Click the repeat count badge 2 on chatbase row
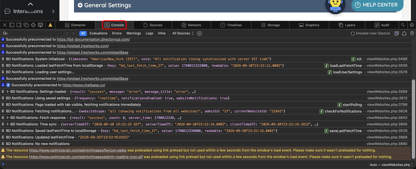This screenshot has width=416, height=169. pyautogui.click(x=8, y=85)
